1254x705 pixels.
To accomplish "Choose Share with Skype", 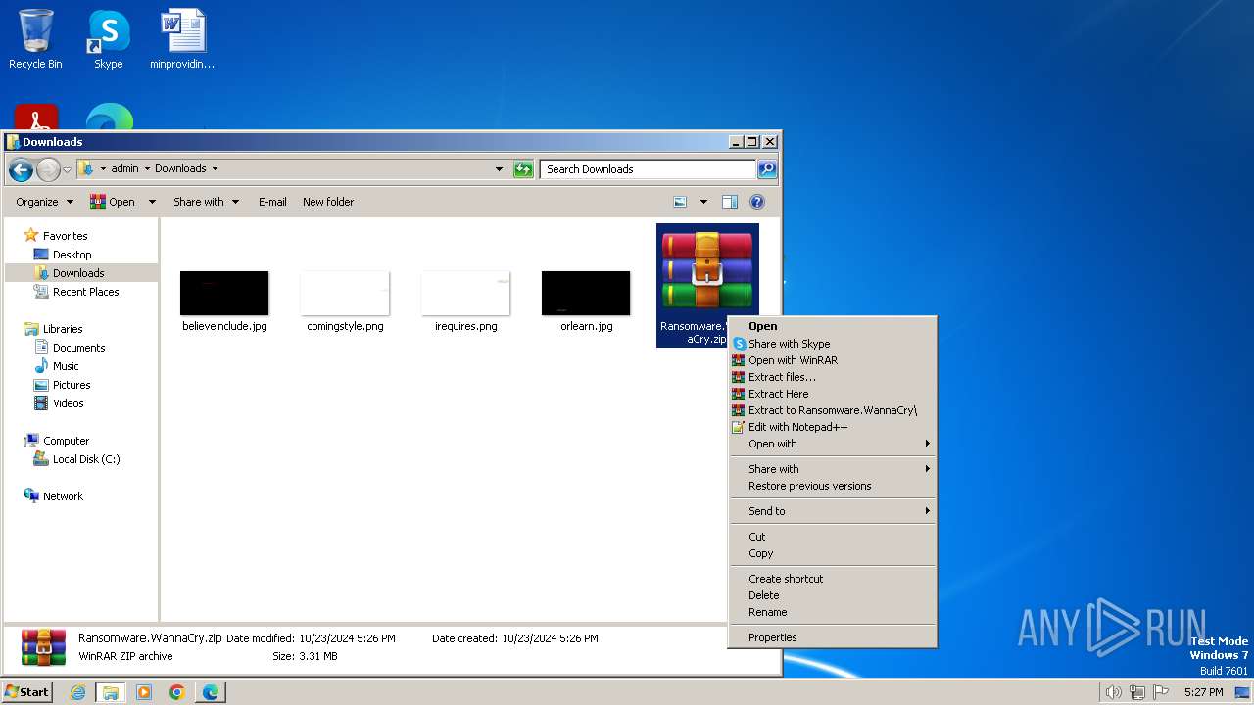I will [833, 344].
